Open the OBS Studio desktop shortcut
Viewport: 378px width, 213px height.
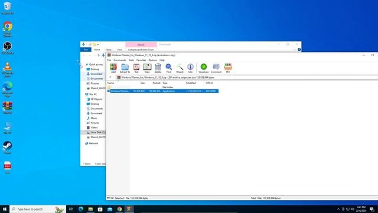click(8, 48)
